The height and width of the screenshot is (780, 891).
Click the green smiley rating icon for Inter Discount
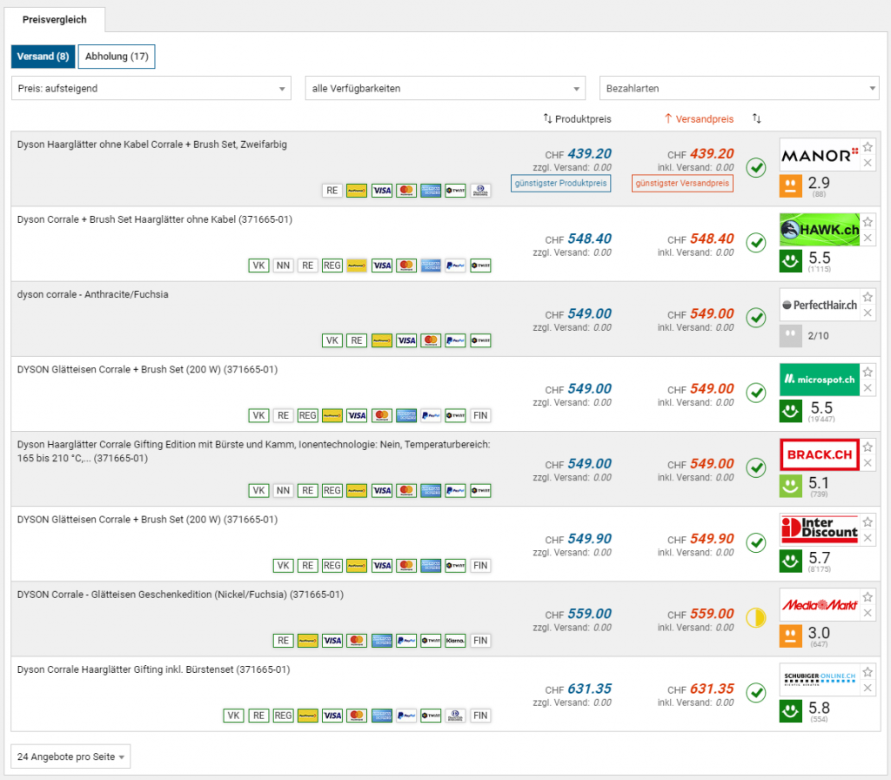pos(791,559)
